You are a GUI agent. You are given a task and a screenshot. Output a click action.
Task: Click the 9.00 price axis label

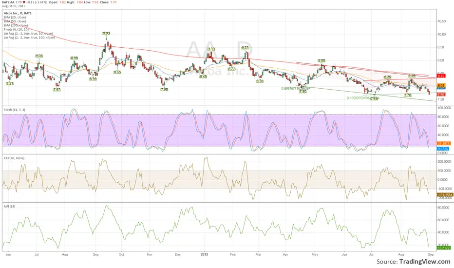[x=441, y=60]
